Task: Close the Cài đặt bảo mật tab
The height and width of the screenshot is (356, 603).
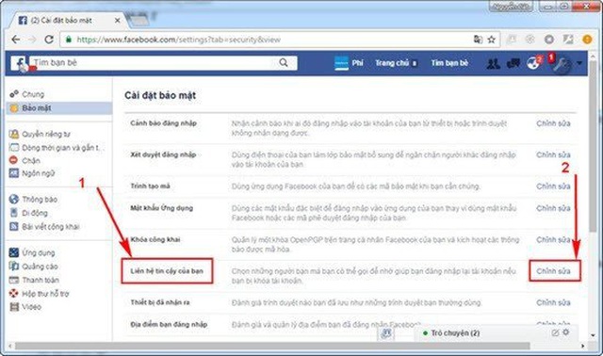Action: tap(117, 21)
